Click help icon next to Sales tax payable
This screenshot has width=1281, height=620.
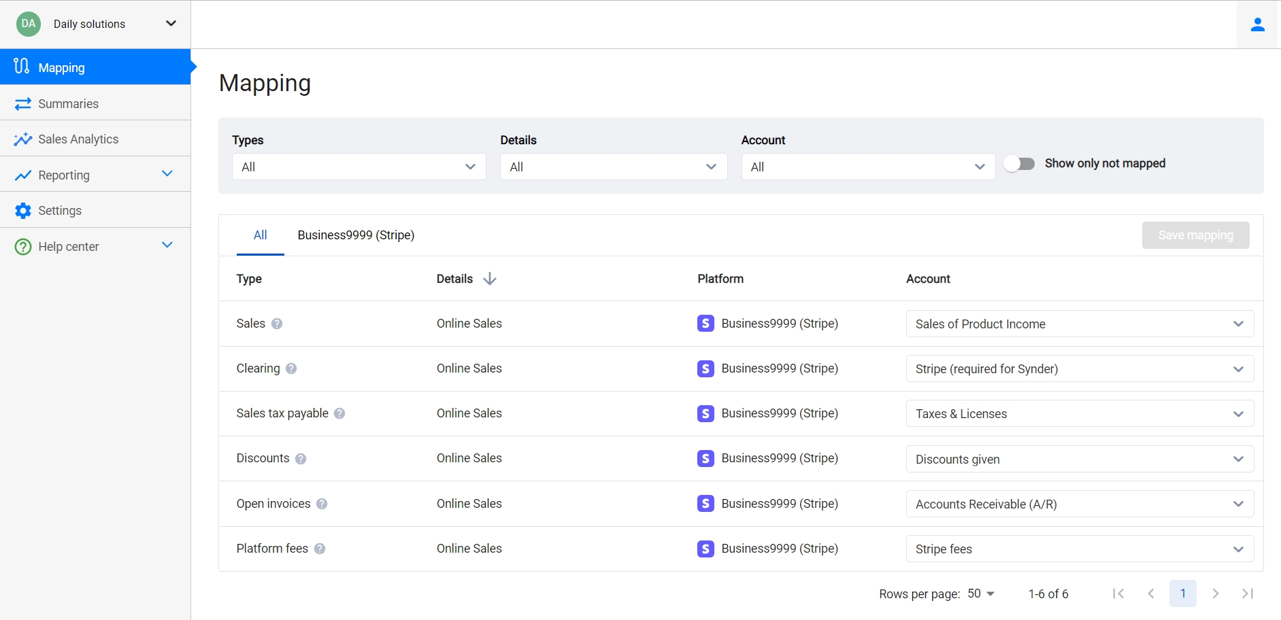point(339,413)
